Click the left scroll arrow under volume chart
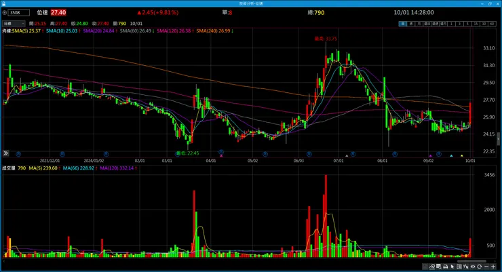The image size is (502, 272). coord(3,261)
